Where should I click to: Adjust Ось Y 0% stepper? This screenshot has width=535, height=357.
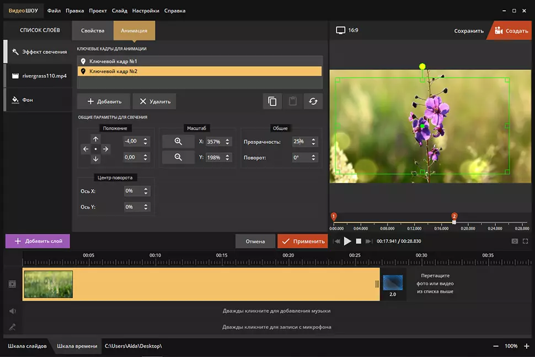click(146, 207)
